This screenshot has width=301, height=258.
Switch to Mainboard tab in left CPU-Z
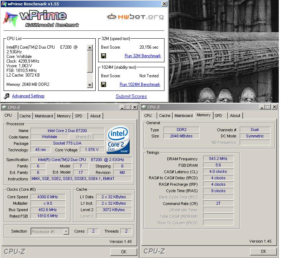tap(44, 116)
